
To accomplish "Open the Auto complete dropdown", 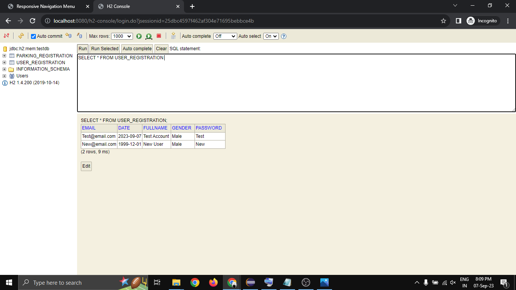I will click(225, 36).
